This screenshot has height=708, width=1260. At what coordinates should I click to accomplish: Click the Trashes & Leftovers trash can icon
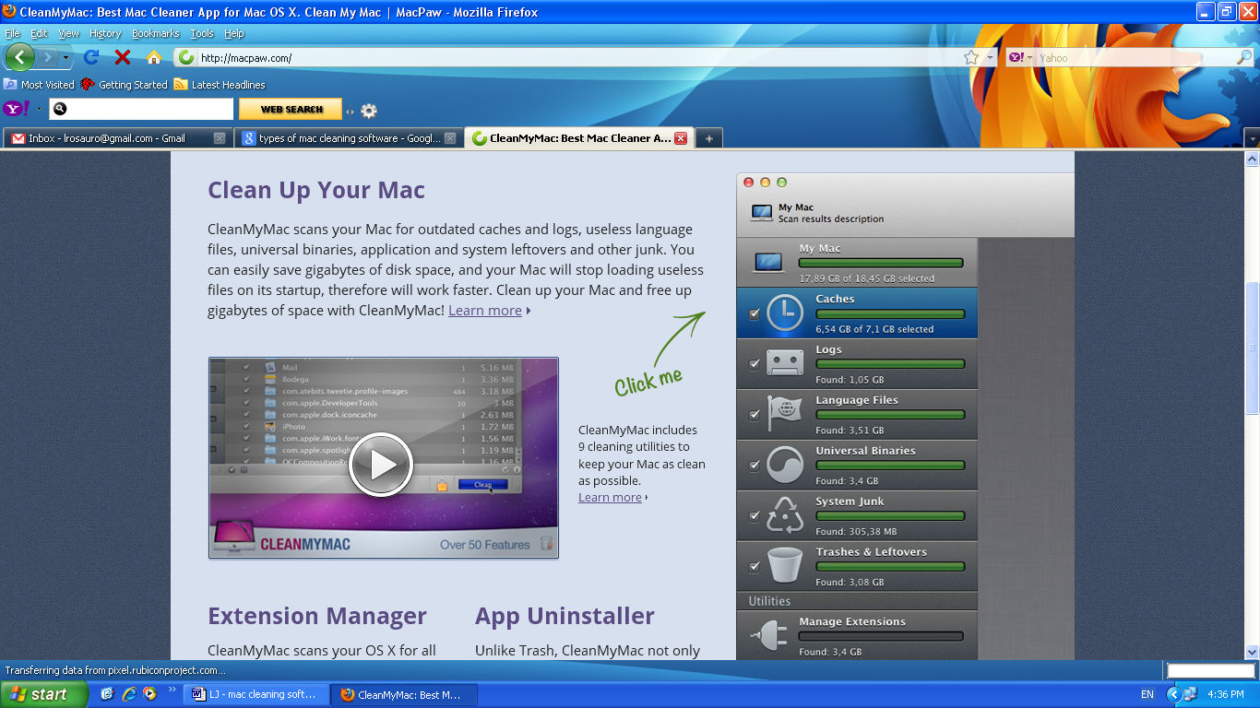(785, 566)
